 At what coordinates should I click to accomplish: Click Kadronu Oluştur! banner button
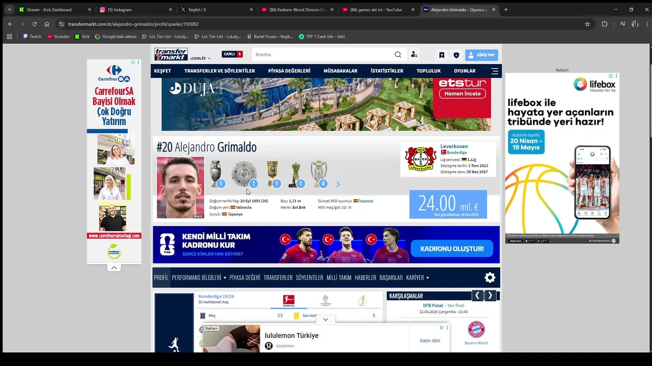click(452, 249)
